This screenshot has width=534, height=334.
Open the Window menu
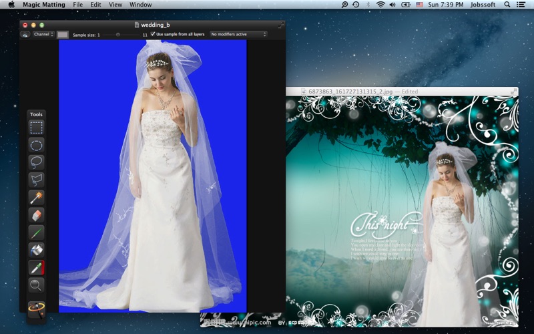[x=140, y=5]
